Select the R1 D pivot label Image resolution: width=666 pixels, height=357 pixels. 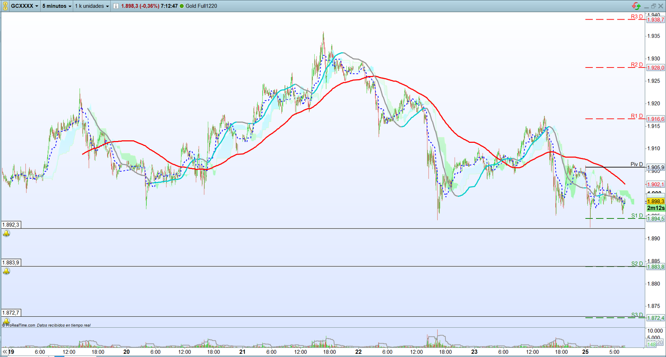click(637, 116)
